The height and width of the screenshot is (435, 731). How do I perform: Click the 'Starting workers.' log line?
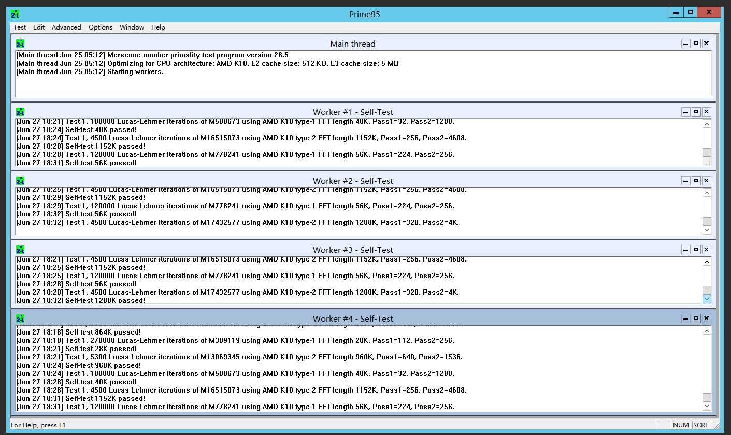90,72
